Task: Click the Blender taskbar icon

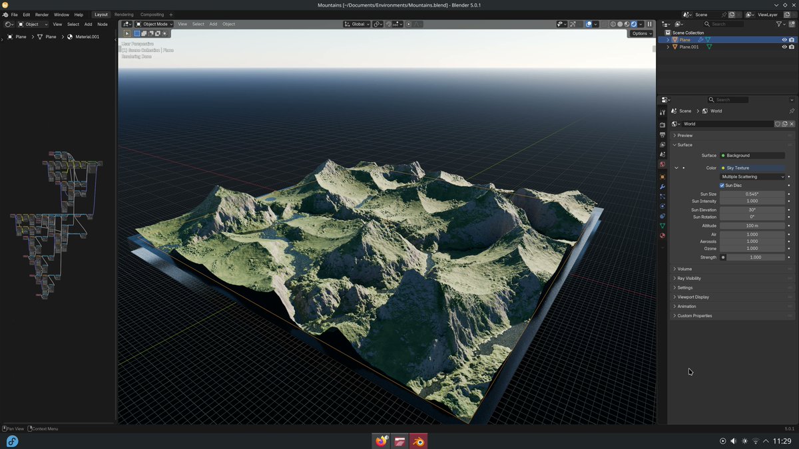Action: (418, 440)
